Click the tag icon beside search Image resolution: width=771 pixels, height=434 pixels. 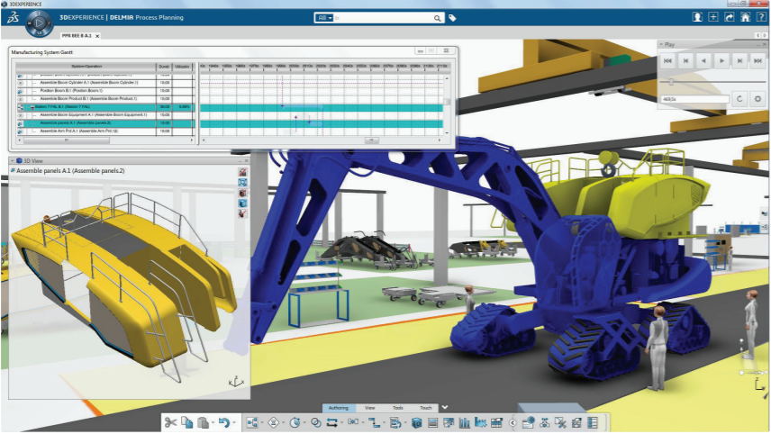[x=452, y=17]
